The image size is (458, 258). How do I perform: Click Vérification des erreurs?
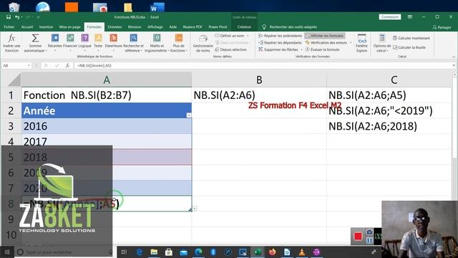(326, 43)
